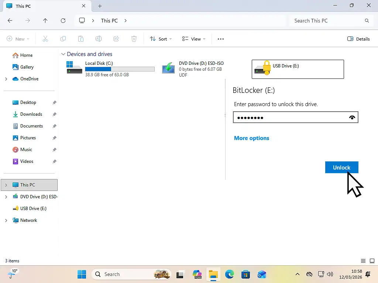Click the Local Disk C capacity bar
378x283 pixels.
[120, 69]
